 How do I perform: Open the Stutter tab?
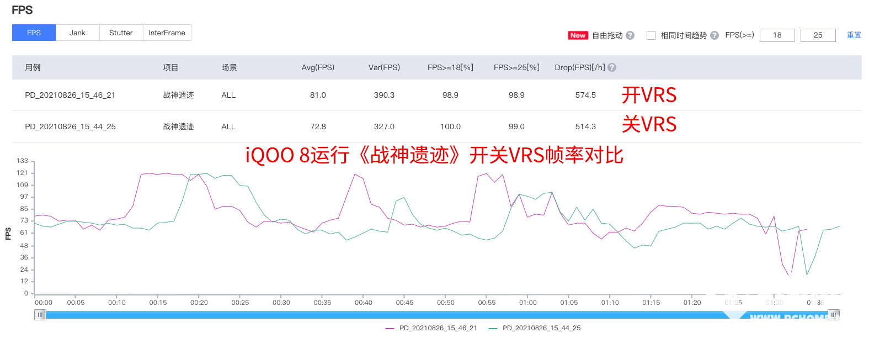point(121,33)
